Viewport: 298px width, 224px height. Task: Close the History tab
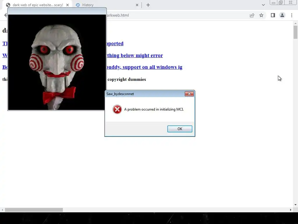pos(137,5)
